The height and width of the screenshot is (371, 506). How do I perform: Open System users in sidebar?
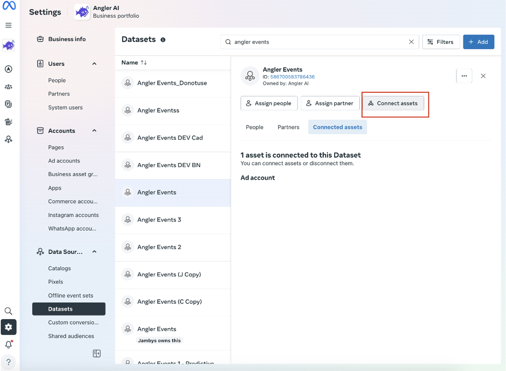(65, 108)
